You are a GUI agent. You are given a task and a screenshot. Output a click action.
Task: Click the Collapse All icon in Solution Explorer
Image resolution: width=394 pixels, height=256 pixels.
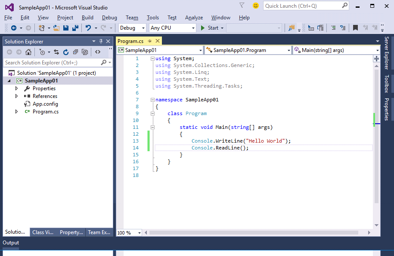tap(75, 52)
